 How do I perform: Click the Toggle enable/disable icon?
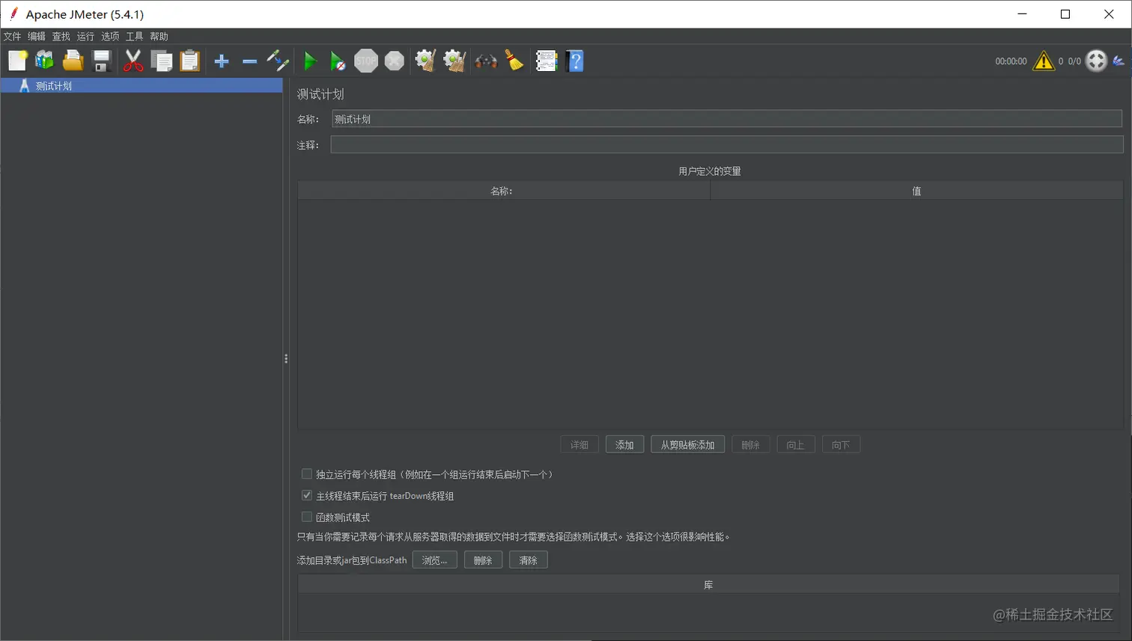tap(278, 61)
